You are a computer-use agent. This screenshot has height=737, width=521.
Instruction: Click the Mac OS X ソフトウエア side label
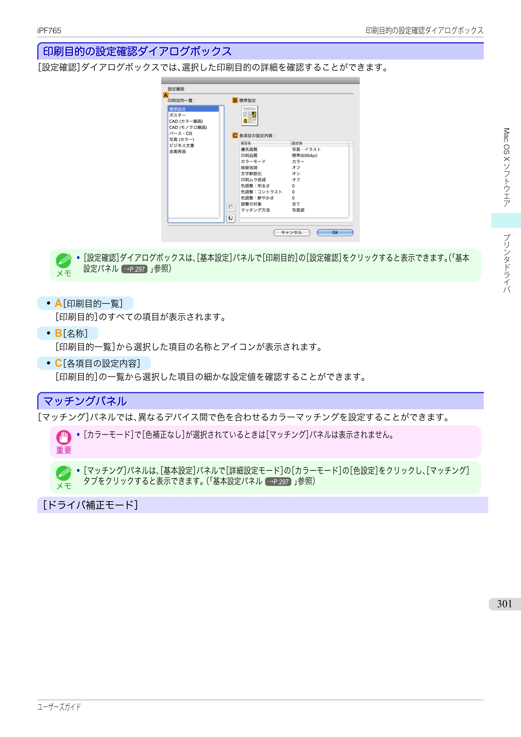pyautogui.click(x=506, y=167)
